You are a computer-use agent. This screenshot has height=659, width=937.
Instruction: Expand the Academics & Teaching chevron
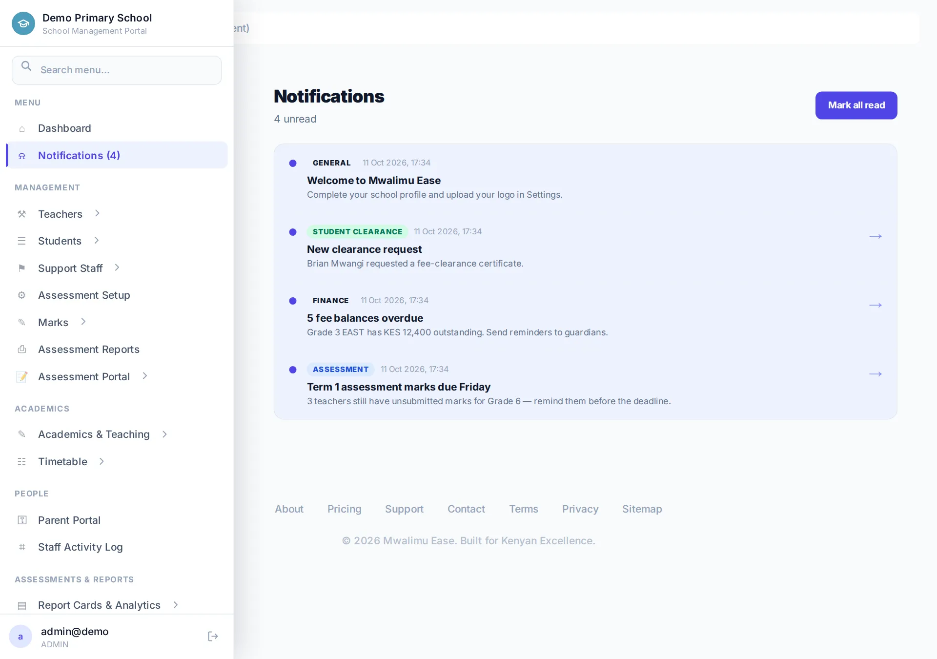coord(165,434)
